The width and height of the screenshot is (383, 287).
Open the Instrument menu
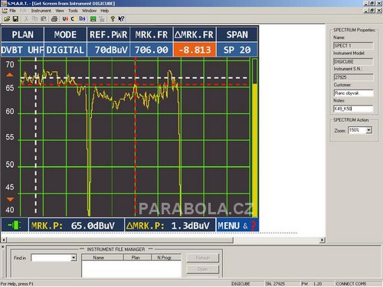(x=41, y=11)
